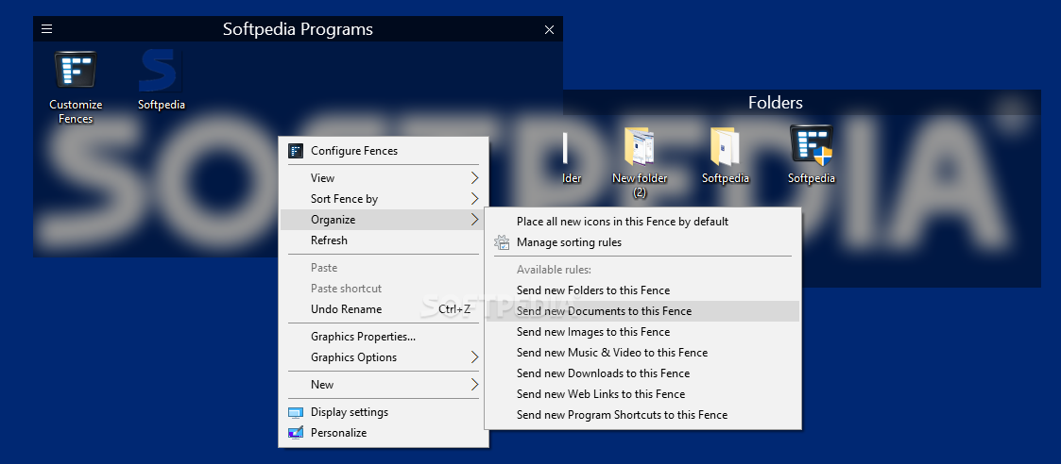The image size is (1061, 464).
Task: Choose Configure Fences from context menu
Action: point(384,151)
